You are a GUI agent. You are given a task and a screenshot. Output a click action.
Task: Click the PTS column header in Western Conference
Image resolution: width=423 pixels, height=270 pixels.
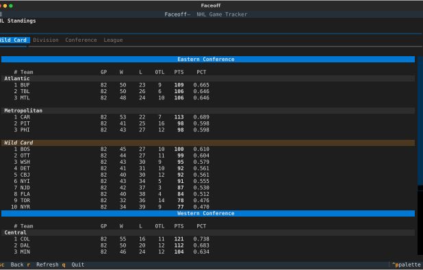[x=179, y=226]
